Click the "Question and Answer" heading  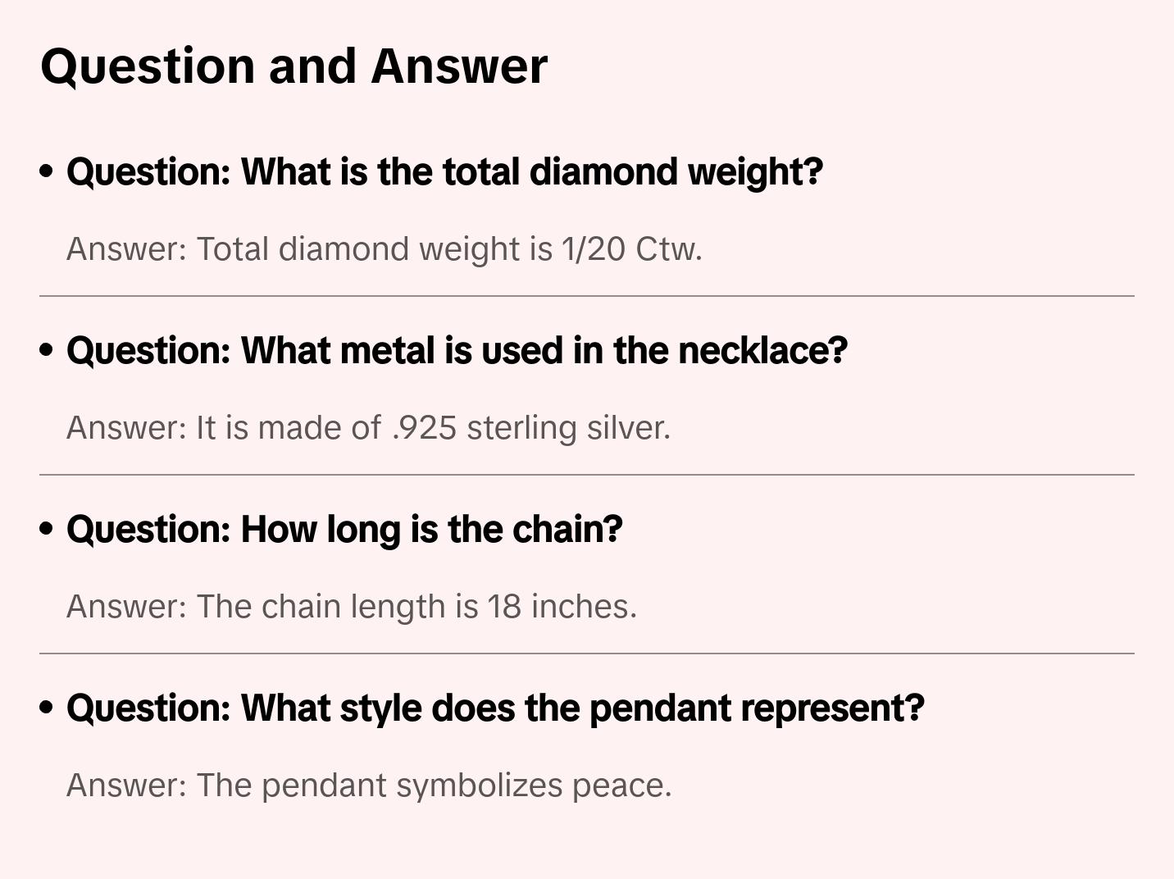[x=293, y=66]
